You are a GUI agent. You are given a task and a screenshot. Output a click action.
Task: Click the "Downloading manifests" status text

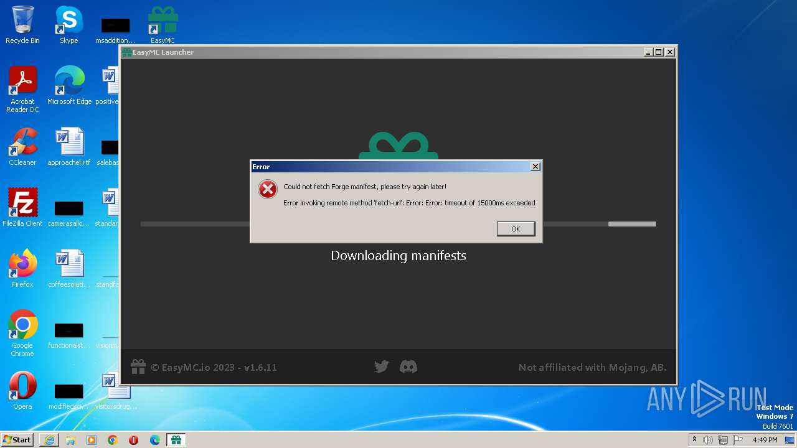pyautogui.click(x=398, y=256)
